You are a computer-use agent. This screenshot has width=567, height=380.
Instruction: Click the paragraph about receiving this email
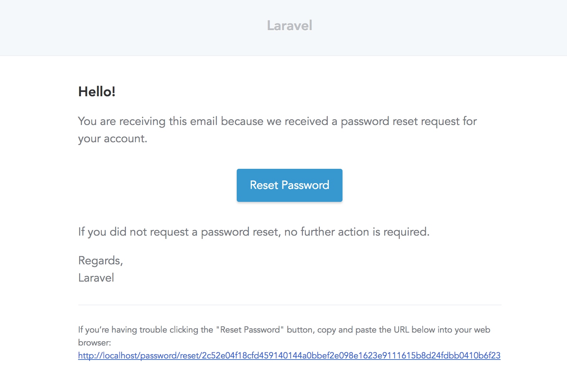click(277, 130)
